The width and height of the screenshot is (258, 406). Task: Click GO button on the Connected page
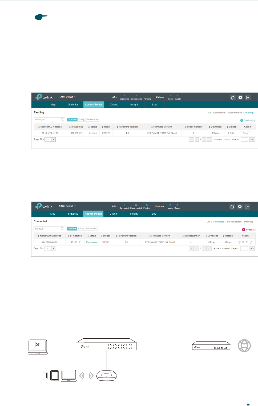click(x=252, y=248)
